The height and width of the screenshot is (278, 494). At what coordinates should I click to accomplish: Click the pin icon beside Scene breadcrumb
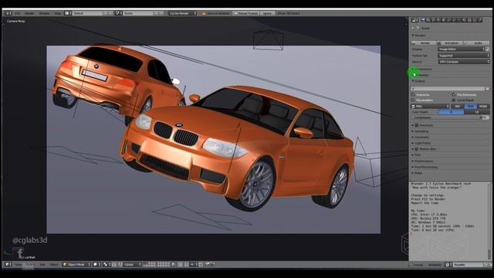coord(414,28)
